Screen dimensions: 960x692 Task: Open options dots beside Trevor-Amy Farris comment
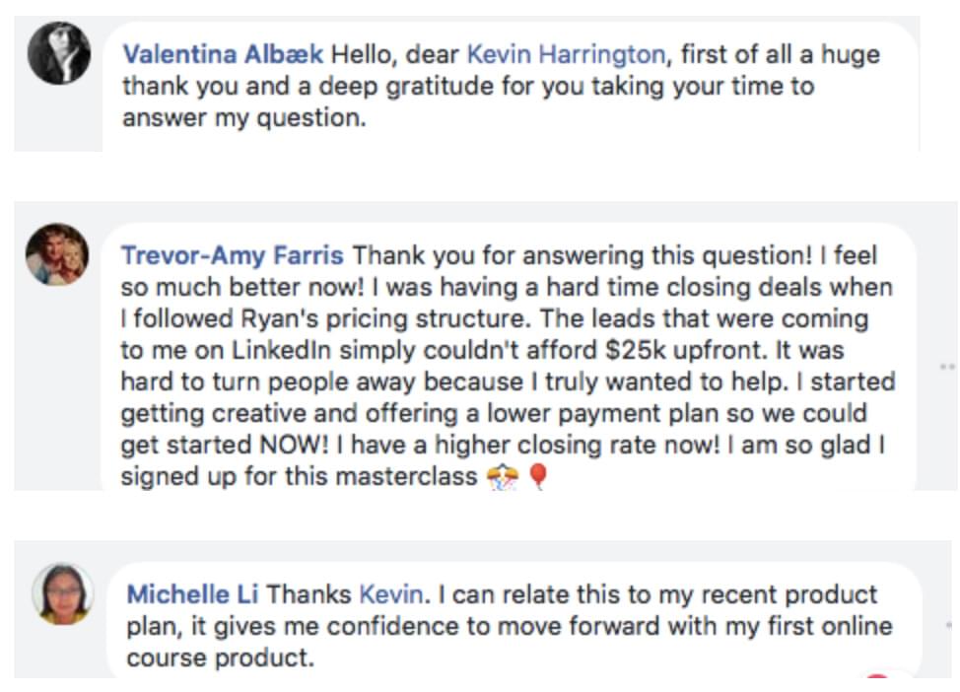947,367
